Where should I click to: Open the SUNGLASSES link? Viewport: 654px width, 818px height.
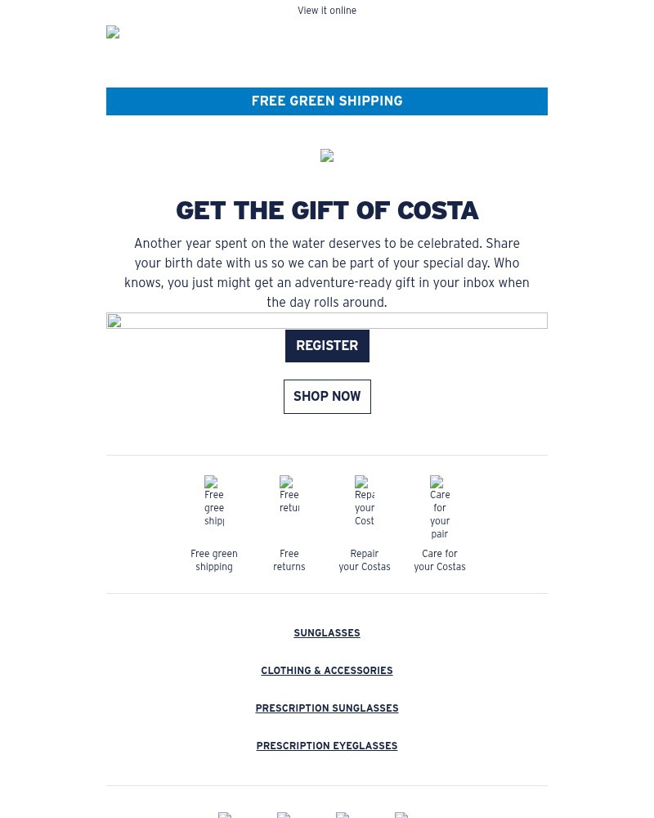point(327,633)
